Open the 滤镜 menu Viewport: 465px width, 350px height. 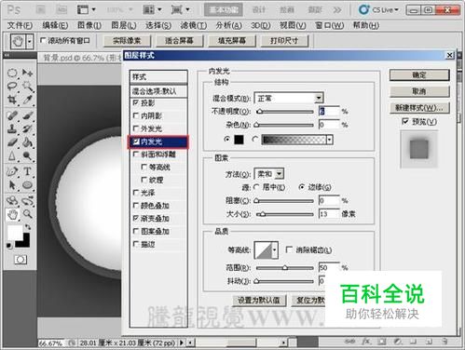pyautogui.click(x=194, y=25)
